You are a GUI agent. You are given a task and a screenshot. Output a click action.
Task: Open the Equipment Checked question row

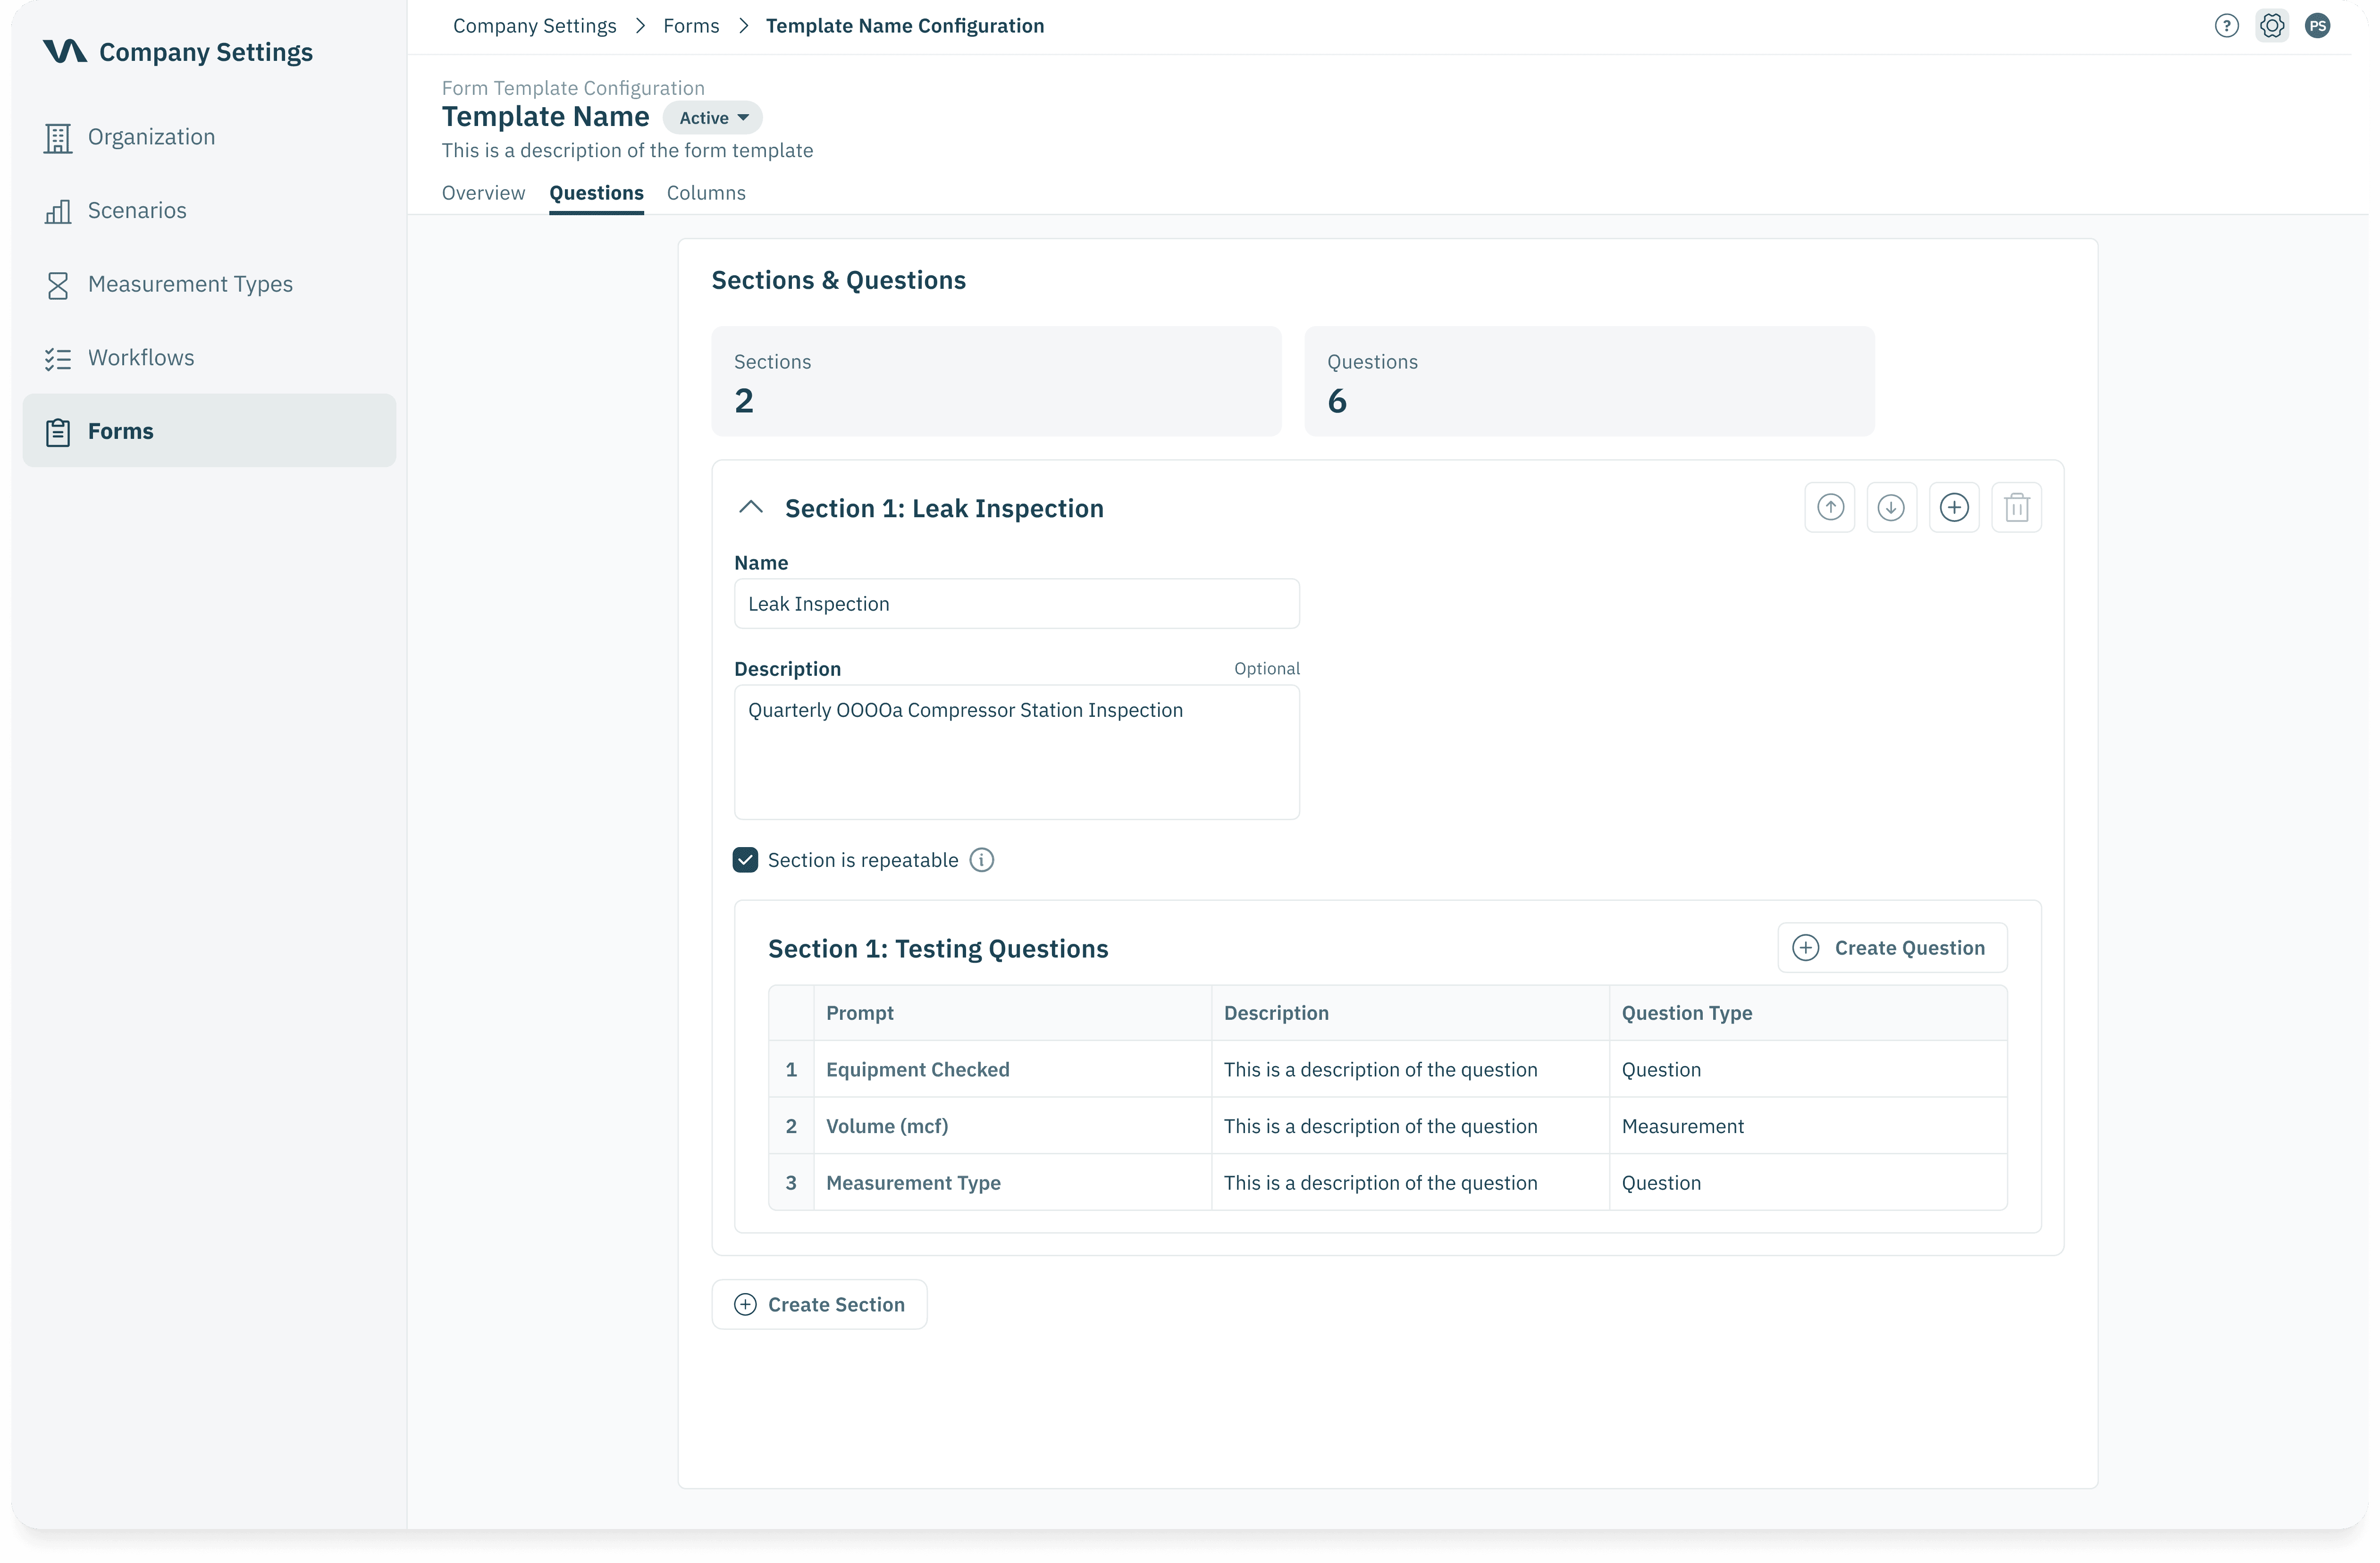click(917, 1070)
